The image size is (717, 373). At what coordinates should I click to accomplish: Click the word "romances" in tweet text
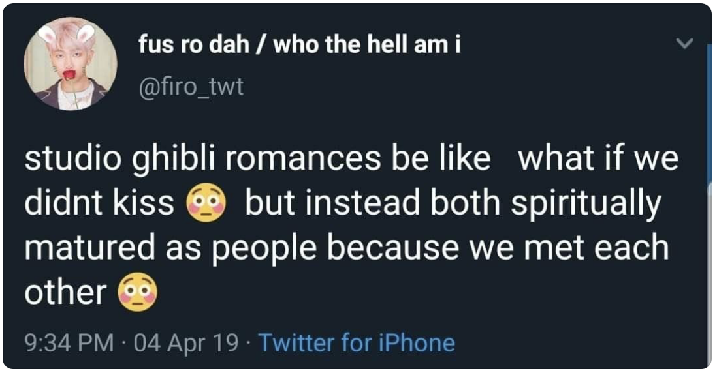click(303, 159)
